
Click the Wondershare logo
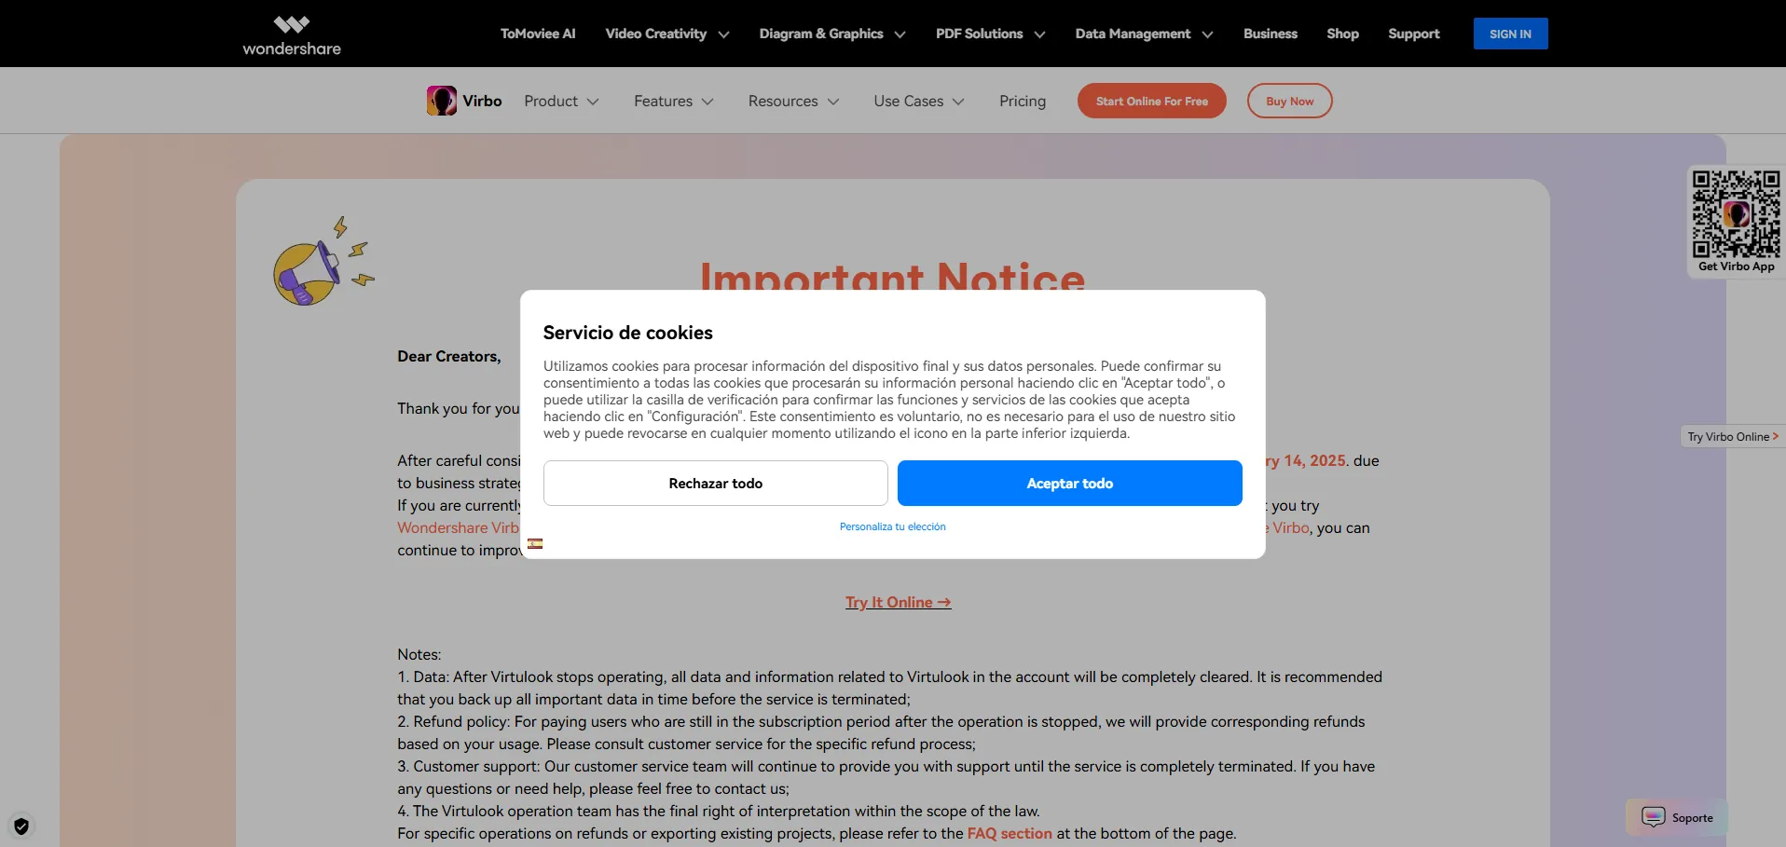292,34
